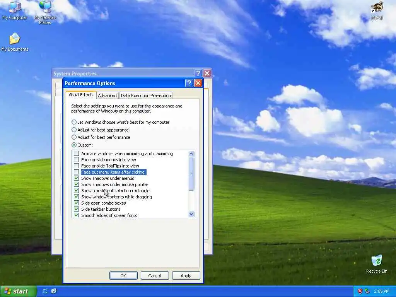Screen dimensions: 396x297
Task: Select the My Documents desktop icon
Action: [15, 42]
